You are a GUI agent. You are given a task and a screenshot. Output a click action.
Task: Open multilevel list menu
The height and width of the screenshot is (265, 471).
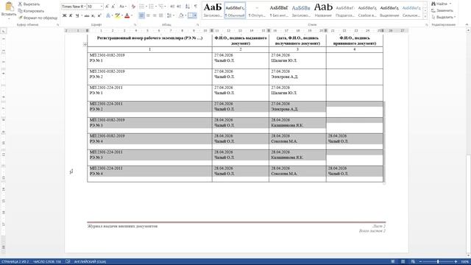[162, 7]
